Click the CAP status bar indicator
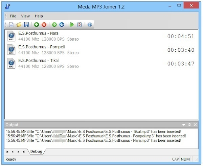 coord(175,159)
